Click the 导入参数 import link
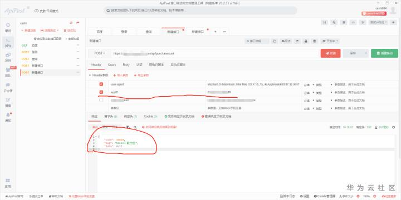This screenshot has height=200, width=401. pyautogui.click(x=120, y=75)
